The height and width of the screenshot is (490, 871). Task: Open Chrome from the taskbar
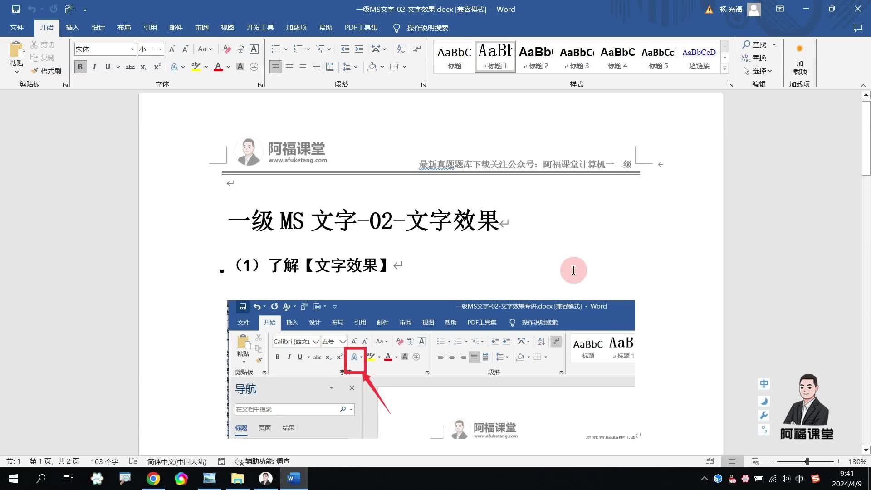153,479
